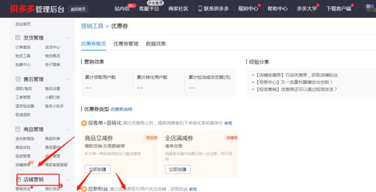Open 电子面单 in the sidebar
Viewport: 376px width, 192px height.
click(52, 64)
